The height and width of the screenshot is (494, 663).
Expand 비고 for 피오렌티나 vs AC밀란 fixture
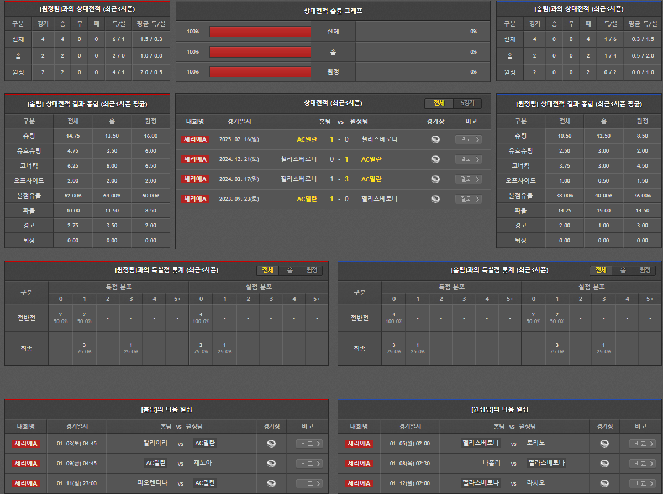click(x=309, y=483)
